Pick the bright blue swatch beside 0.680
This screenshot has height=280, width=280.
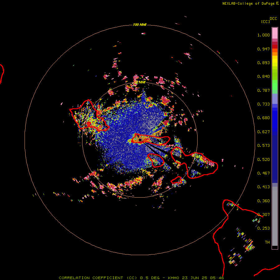click(275, 120)
